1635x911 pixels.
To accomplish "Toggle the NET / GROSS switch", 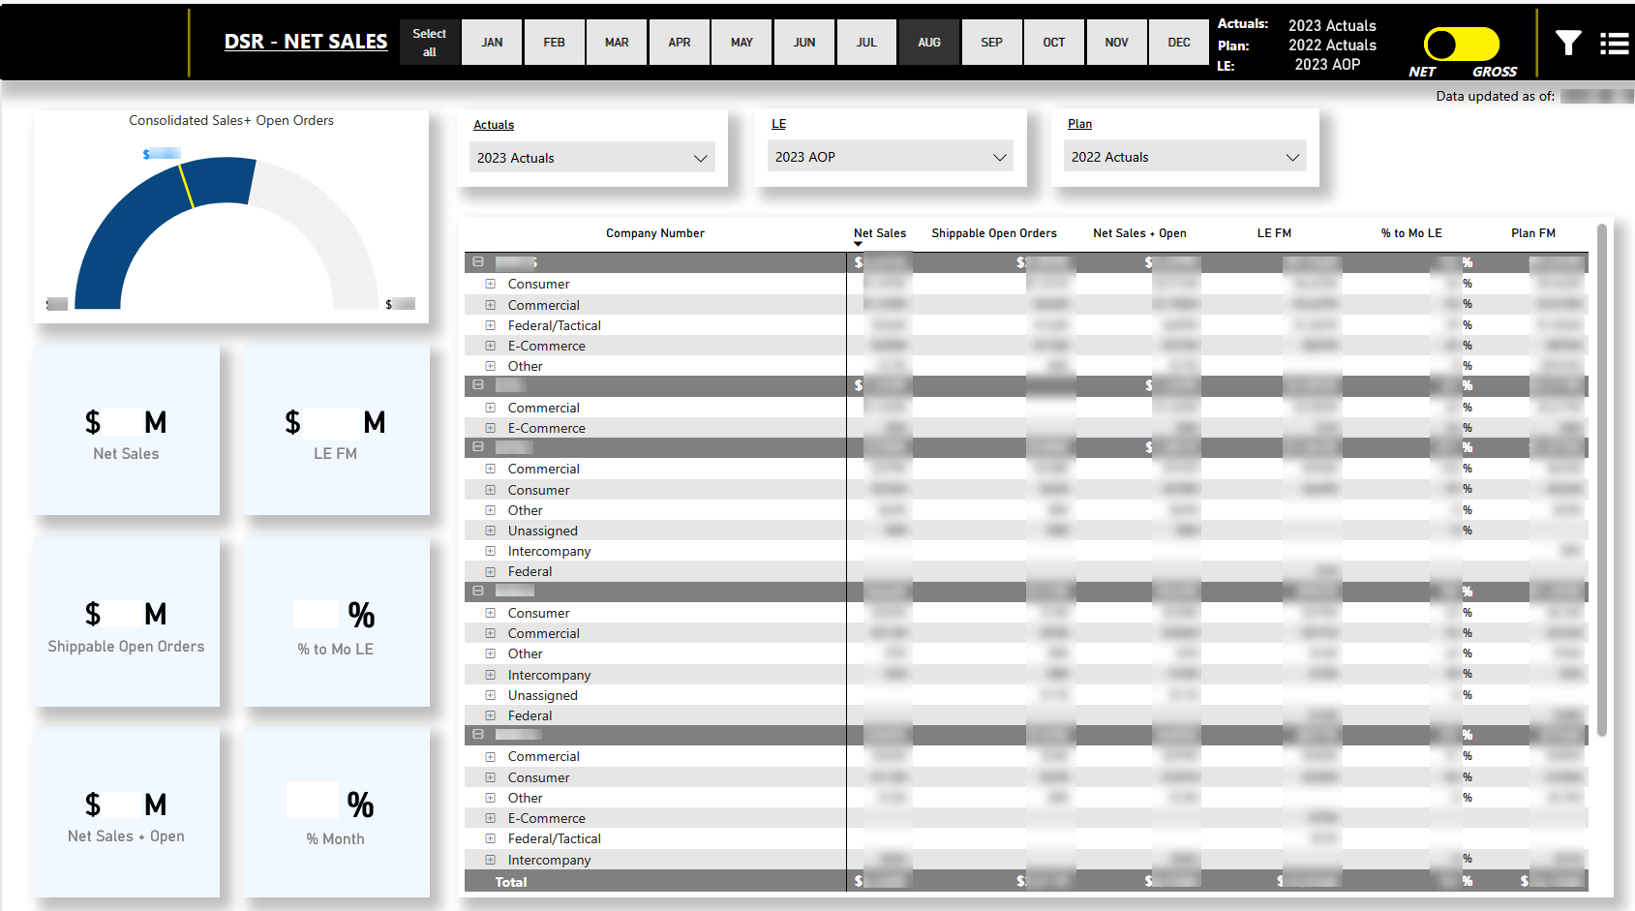I will point(1461,44).
